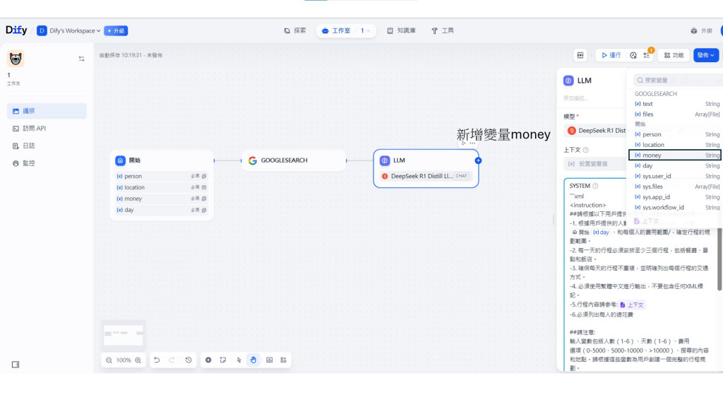Click the 上下文 tag in the prompt
The width and height of the screenshot is (723, 407).
click(x=632, y=305)
